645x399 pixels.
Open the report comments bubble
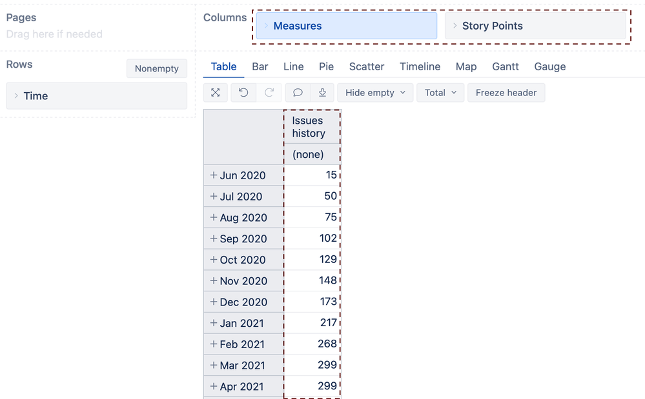click(296, 92)
